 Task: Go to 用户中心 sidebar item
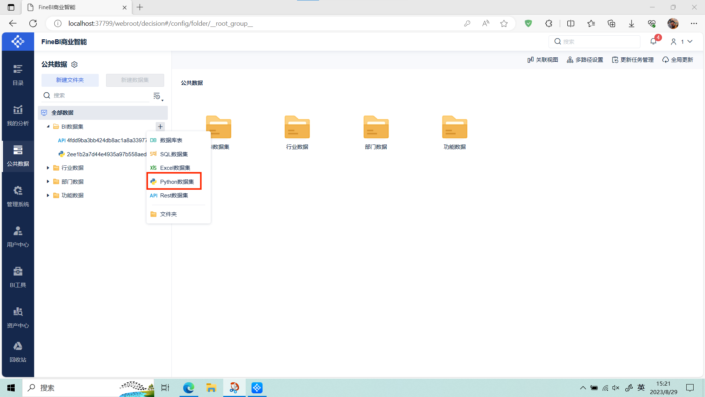click(x=18, y=237)
